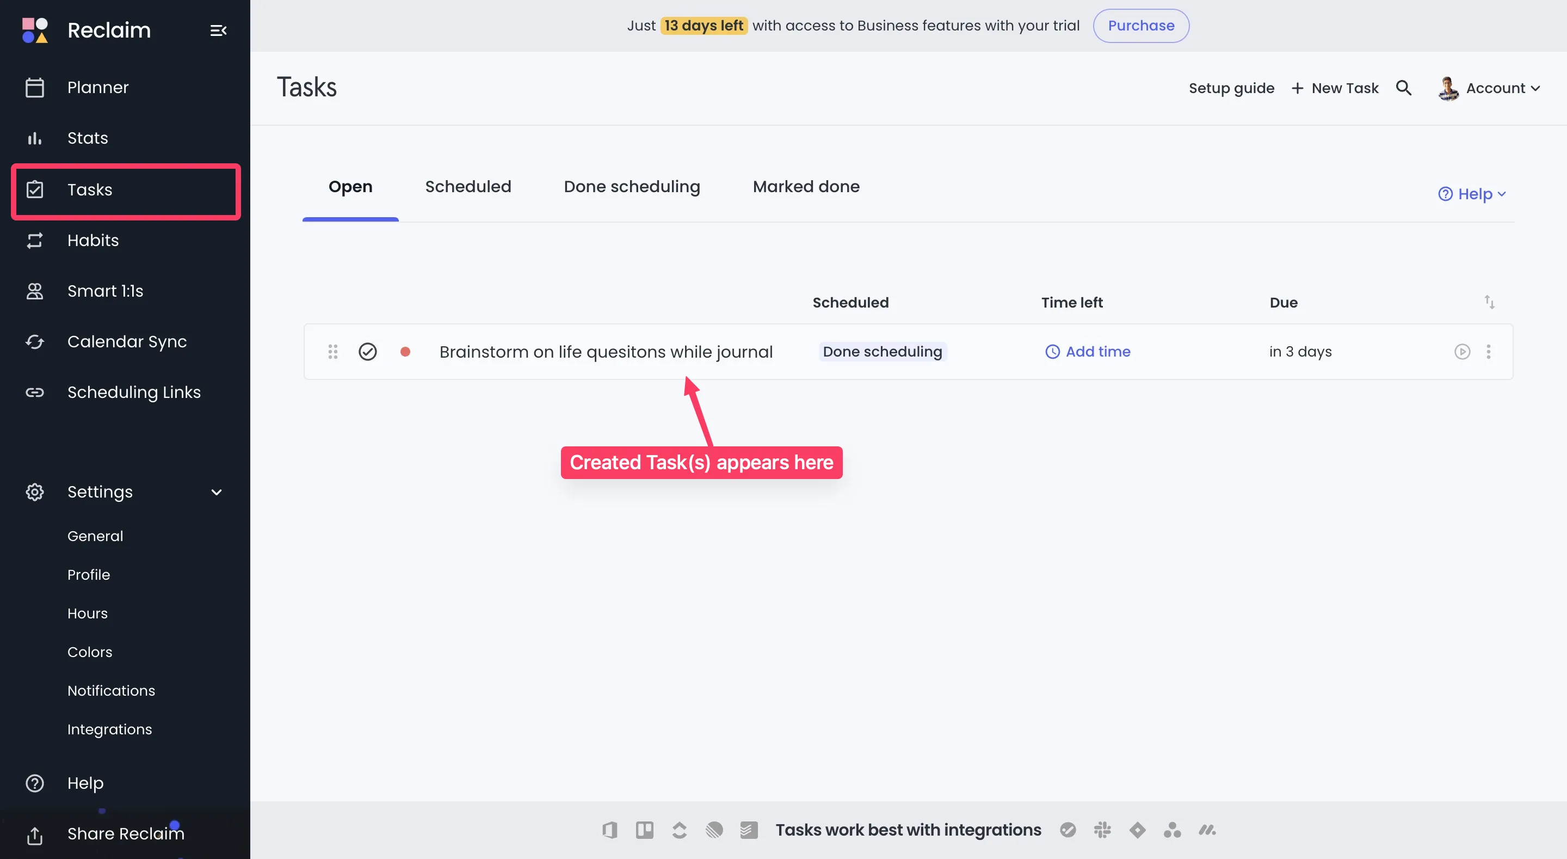Click the Slack integration icon
This screenshot has height=859, width=1567.
click(1102, 830)
